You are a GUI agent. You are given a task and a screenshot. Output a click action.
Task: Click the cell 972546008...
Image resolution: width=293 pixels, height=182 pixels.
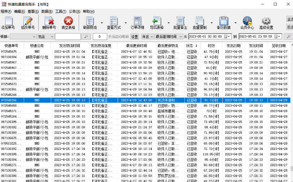tap(12, 73)
